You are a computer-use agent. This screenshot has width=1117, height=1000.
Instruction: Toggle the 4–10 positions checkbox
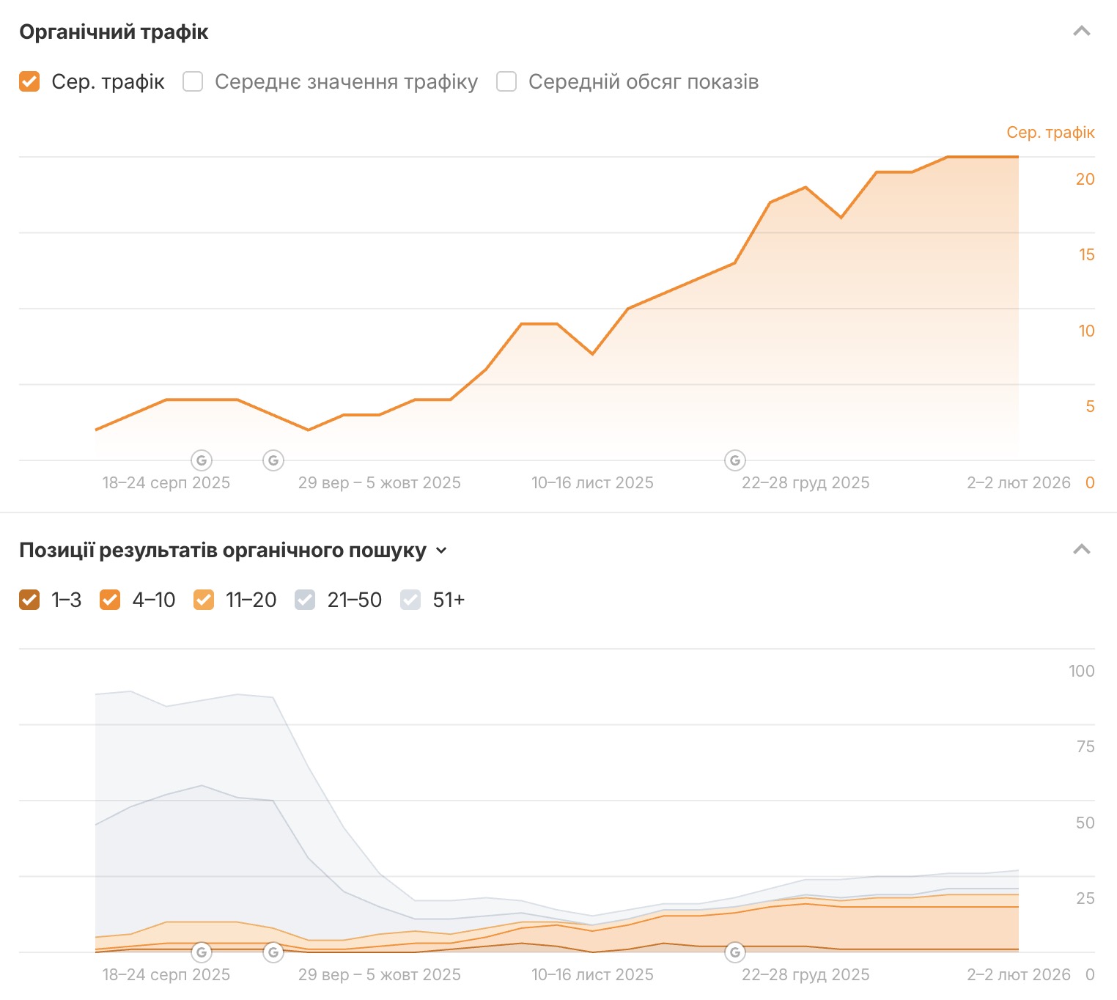coord(110,600)
